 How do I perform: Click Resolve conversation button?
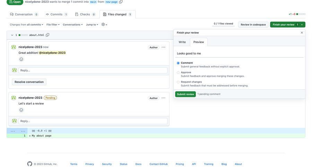pos(29,82)
